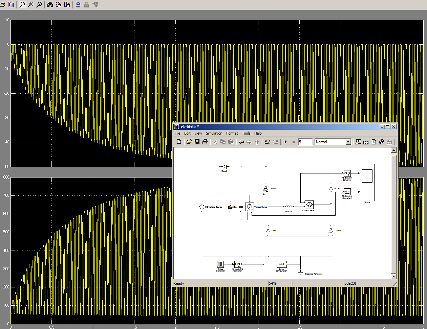Screen dimensions: 427x329
Task: Select the Solver Configuration block
Action: 281,264
